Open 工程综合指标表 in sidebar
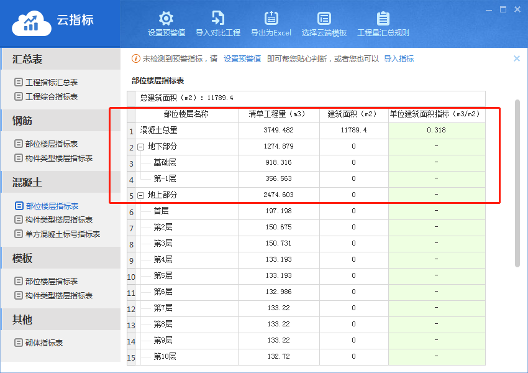The width and height of the screenshot is (528, 373). pos(52,97)
